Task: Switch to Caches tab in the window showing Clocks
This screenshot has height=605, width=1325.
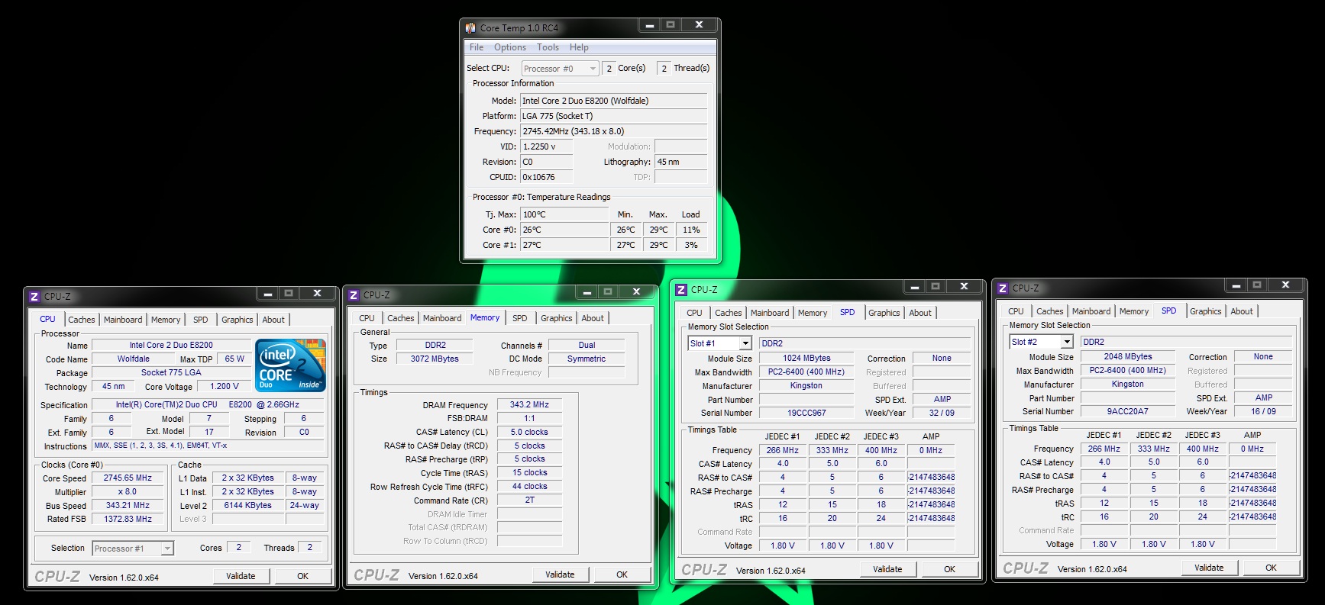Action: 82,320
